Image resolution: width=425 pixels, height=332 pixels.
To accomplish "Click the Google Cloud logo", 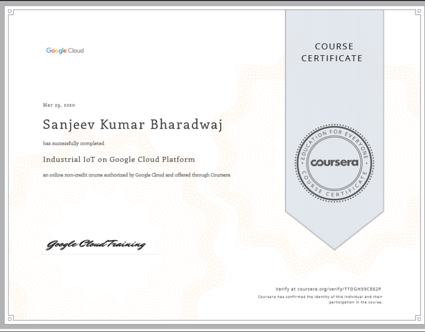I will click(64, 51).
